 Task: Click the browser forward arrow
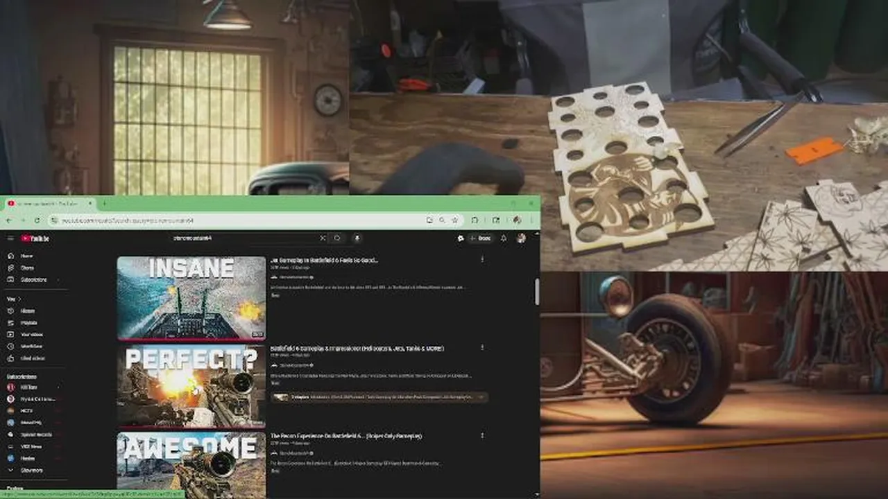pos(23,220)
